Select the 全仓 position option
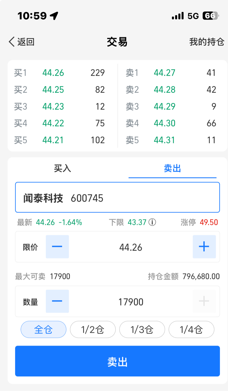The image size is (228, 391). tap(43, 329)
